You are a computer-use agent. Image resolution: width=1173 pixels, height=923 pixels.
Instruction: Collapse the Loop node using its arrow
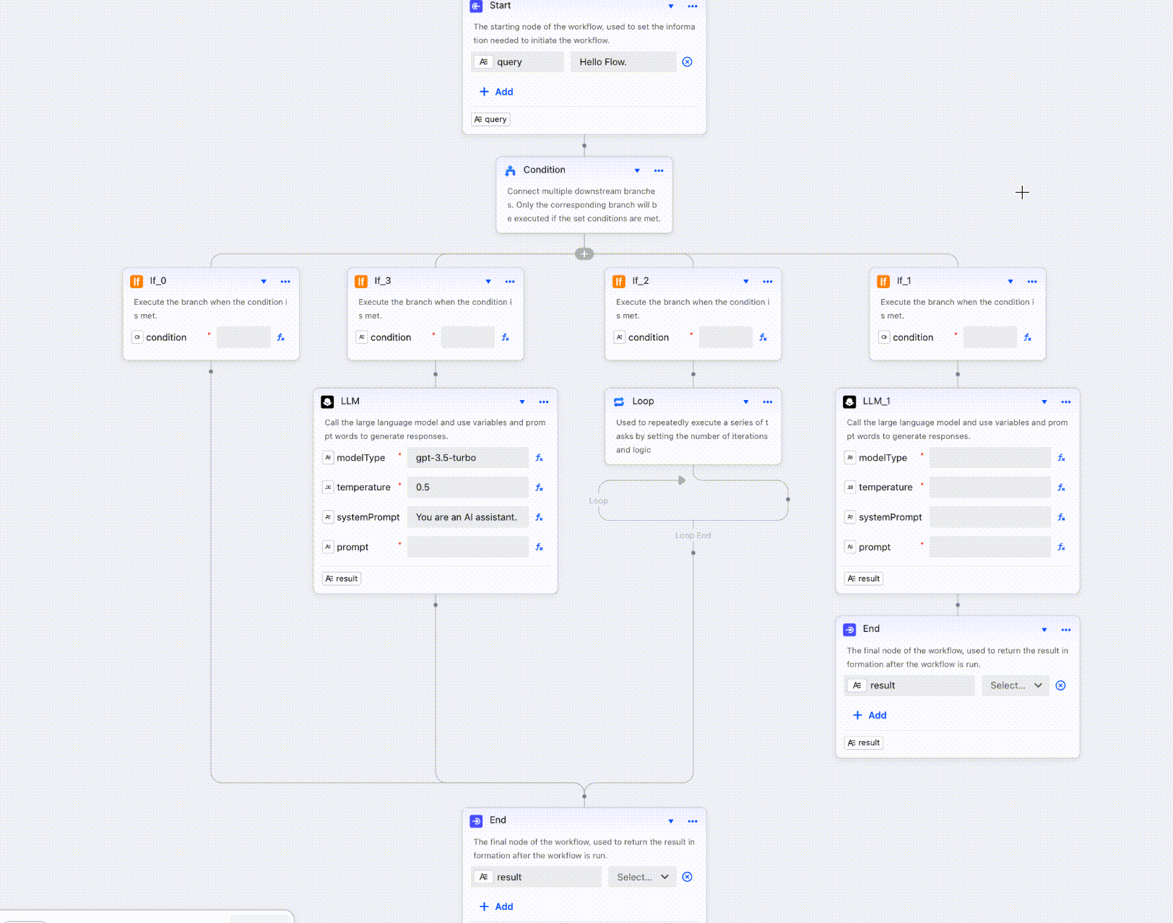(745, 402)
